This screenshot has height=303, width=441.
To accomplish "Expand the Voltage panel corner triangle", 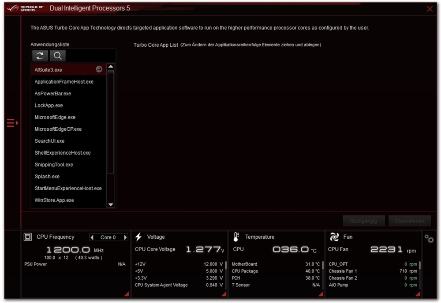I will tap(224, 294).
